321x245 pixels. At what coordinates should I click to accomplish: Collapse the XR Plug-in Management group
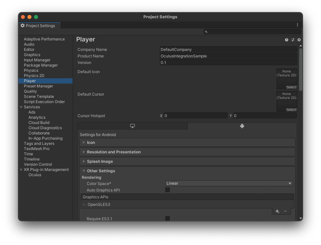pos(21,170)
